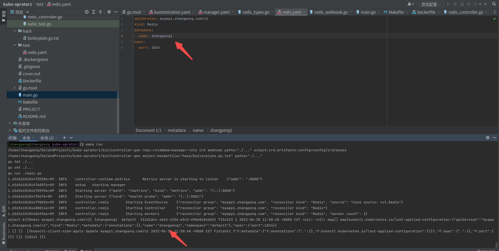This screenshot has height=251, width=499.
Task: Click the green inspection checkmark in editor
Action: [495, 19]
